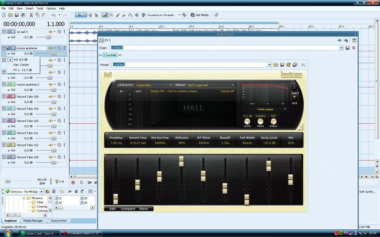
Task: Toggle Auto Preview in Explorer toolbar
Action: pos(82,191)
